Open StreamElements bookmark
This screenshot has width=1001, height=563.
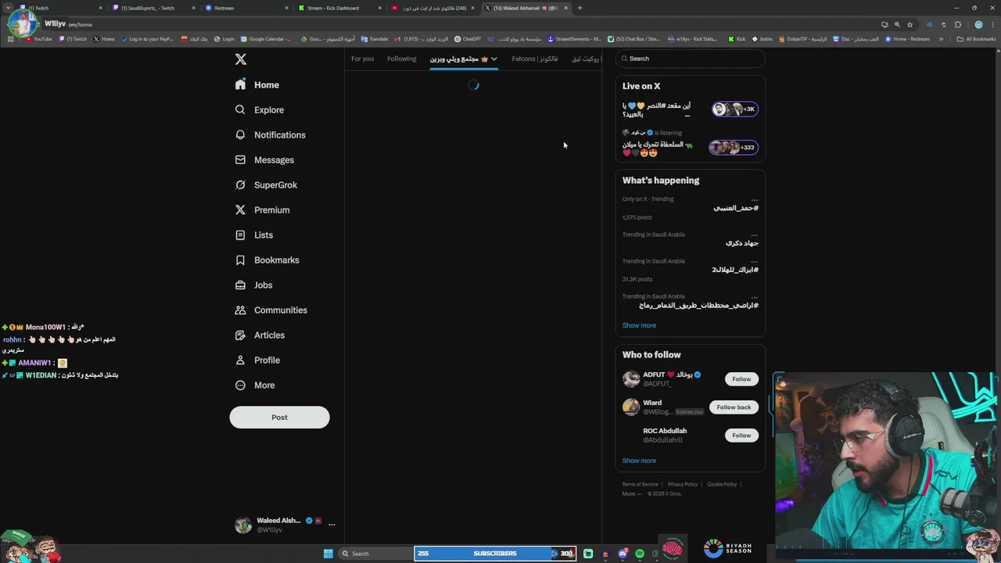click(575, 39)
